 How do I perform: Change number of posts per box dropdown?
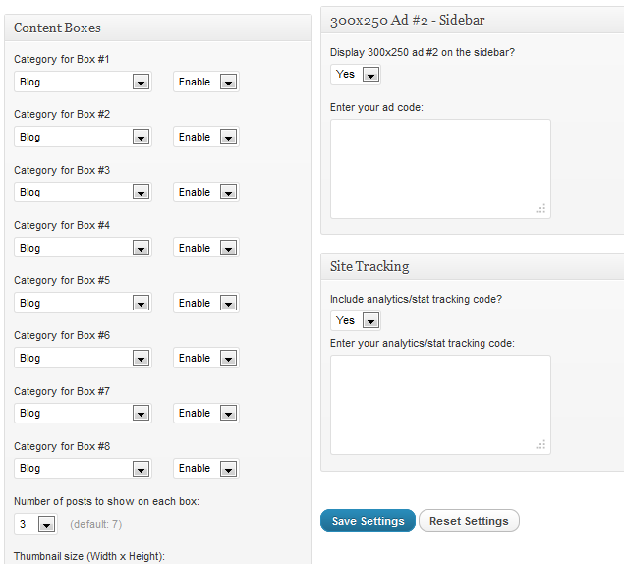[35, 524]
